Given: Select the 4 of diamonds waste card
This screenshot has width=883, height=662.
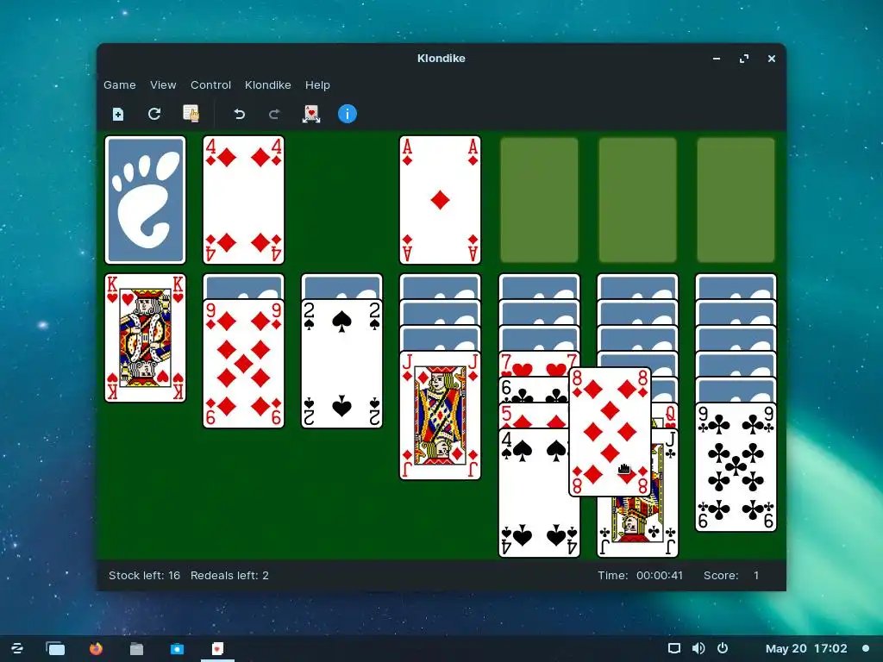Looking at the screenshot, I should pos(243,200).
